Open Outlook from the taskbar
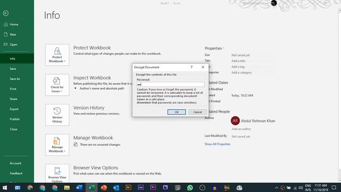 pyautogui.click(x=116, y=188)
